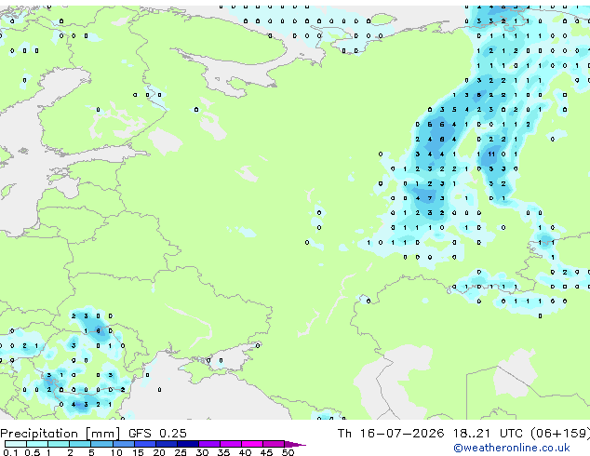Click the '11' precipitation value on the map
590x456 pixels.
pyautogui.click(x=491, y=154)
